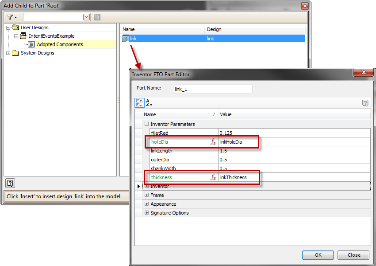
Task: Click the IntentEventsExample project icon
Action: [23, 36]
